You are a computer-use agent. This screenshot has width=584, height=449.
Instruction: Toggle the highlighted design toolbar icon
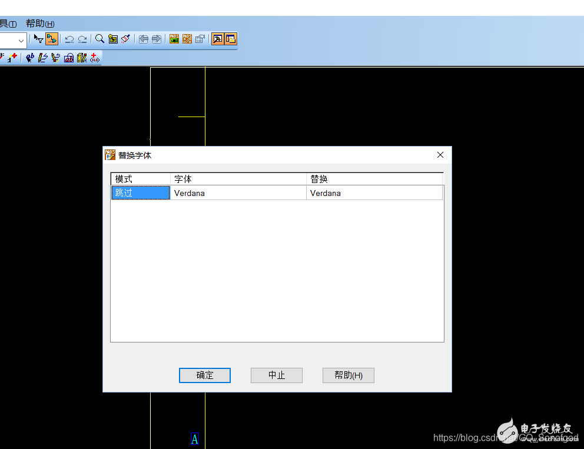52,39
